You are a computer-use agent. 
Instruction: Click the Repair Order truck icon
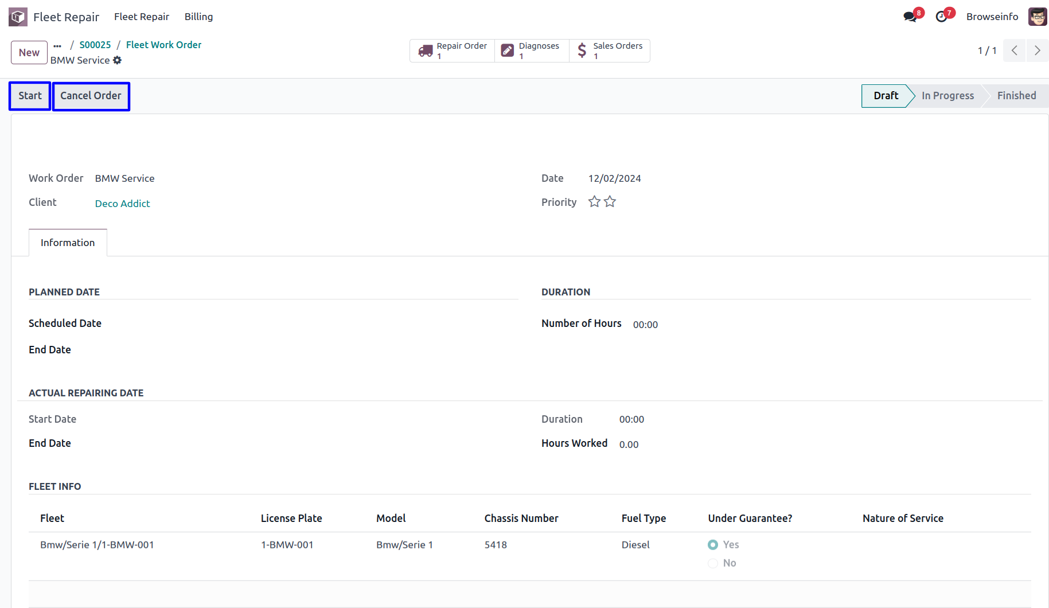425,51
